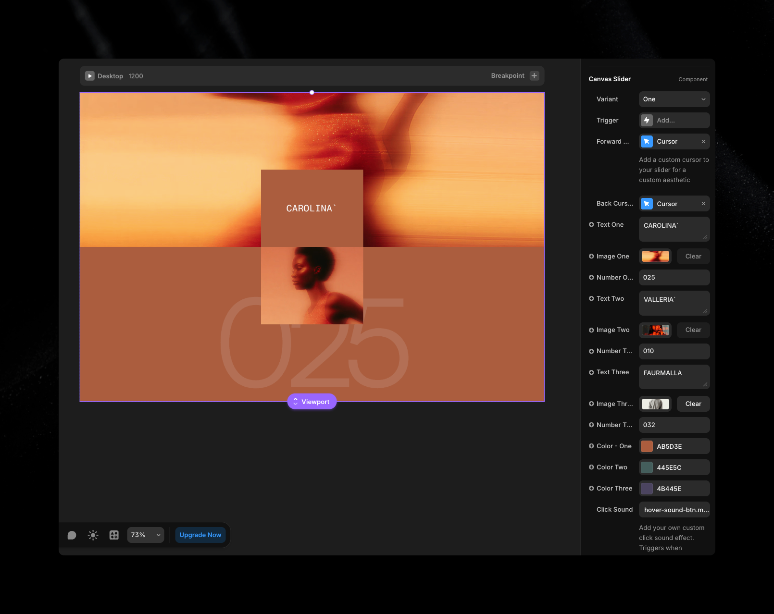Click the Viewport resize handle pill

(312, 402)
